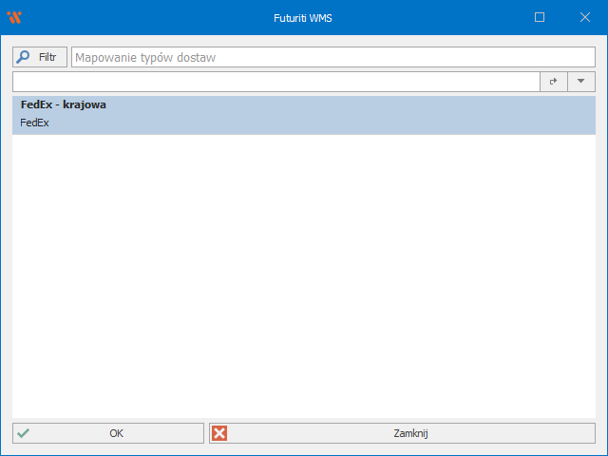
Task: Expand the search box dropdown arrow
Action: click(580, 82)
